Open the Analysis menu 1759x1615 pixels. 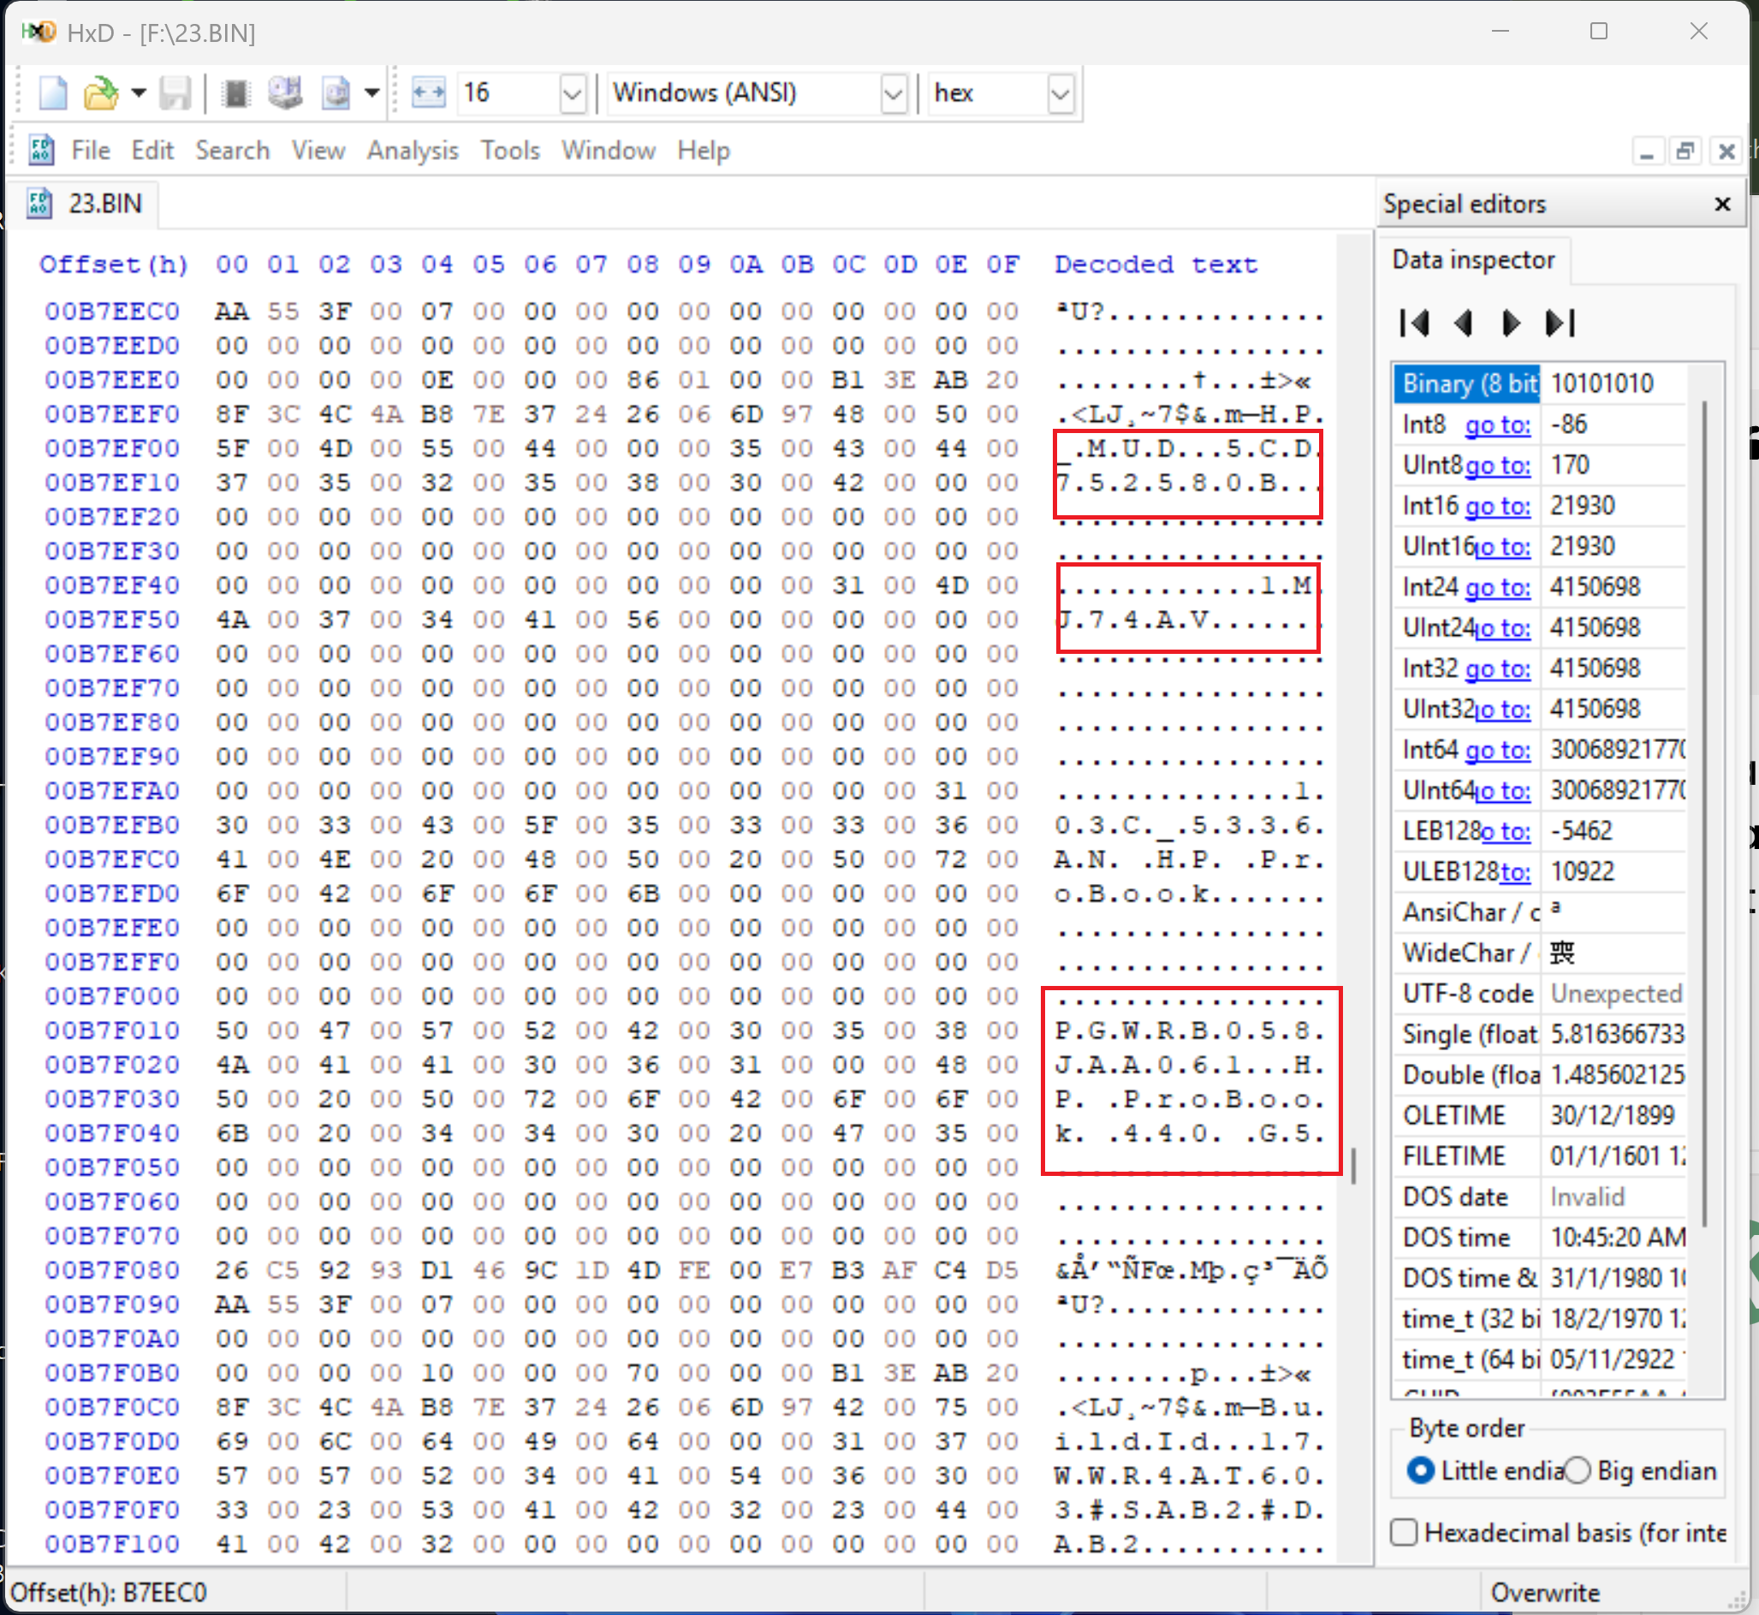pyautogui.click(x=413, y=151)
